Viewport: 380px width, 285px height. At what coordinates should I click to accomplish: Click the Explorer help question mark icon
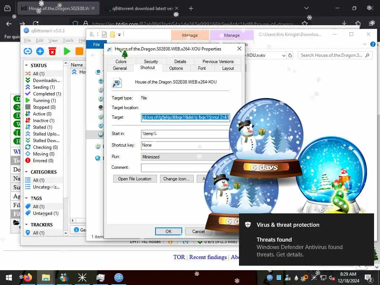pyautogui.click(x=373, y=45)
